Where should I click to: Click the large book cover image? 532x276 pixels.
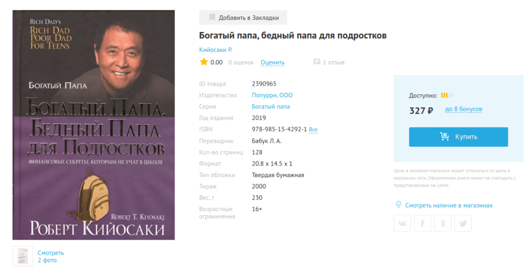[94, 125]
